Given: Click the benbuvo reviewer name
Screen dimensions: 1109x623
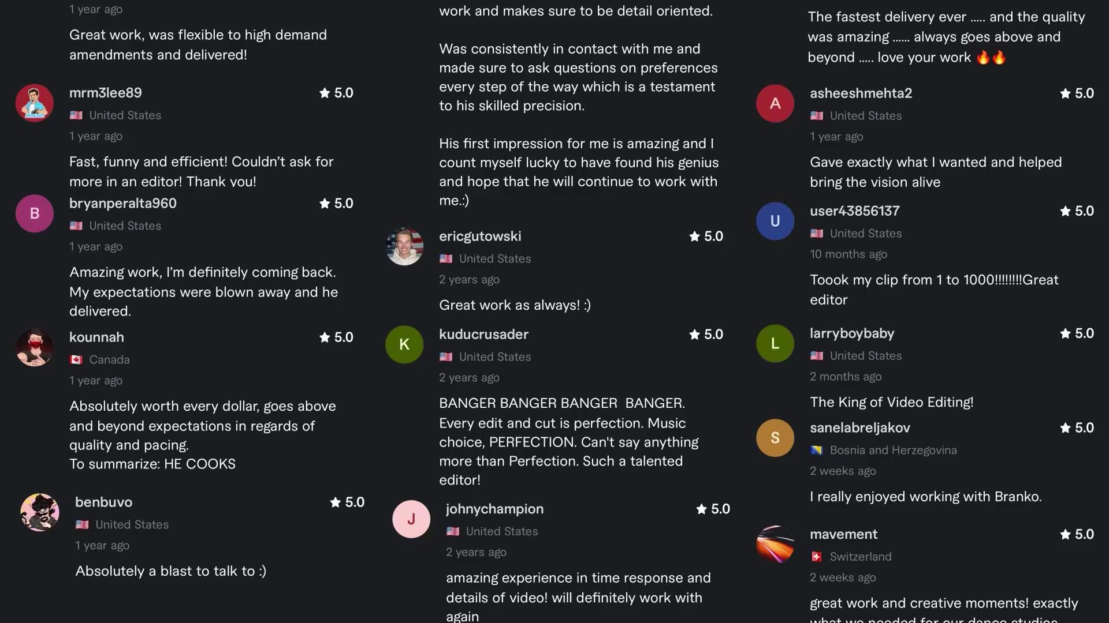Looking at the screenshot, I should click(104, 502).
